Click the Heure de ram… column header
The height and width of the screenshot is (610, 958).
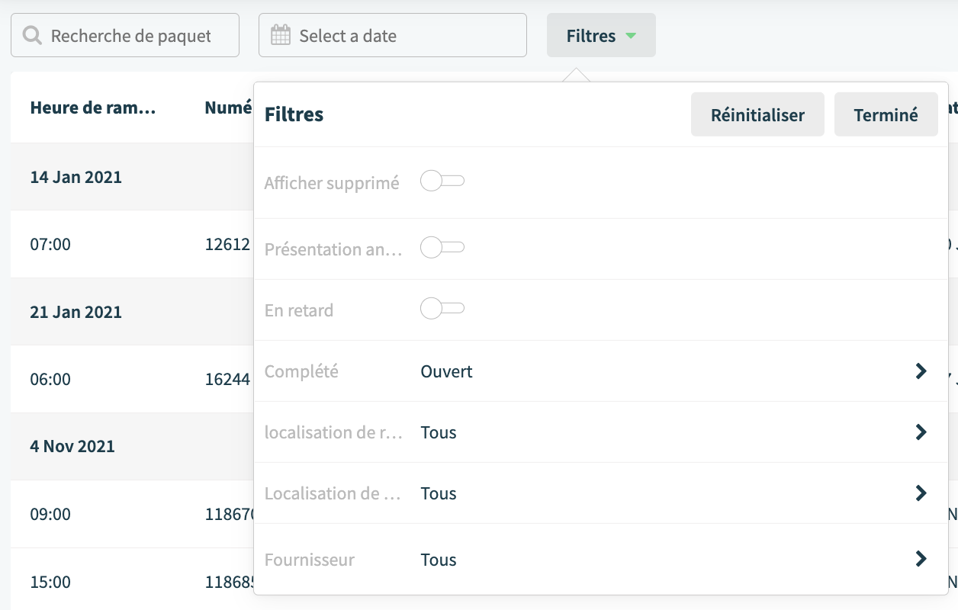click(93, 108)
